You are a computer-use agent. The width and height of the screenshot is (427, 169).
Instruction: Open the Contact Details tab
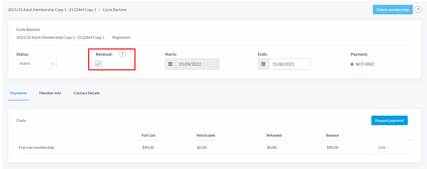(x=86, y=93)
